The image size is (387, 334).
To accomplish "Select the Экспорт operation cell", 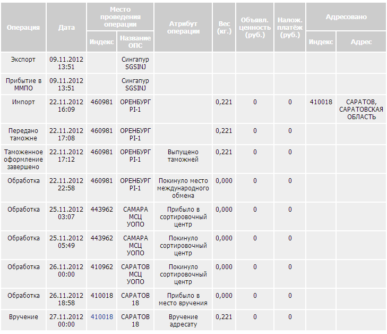I will 23,60.
